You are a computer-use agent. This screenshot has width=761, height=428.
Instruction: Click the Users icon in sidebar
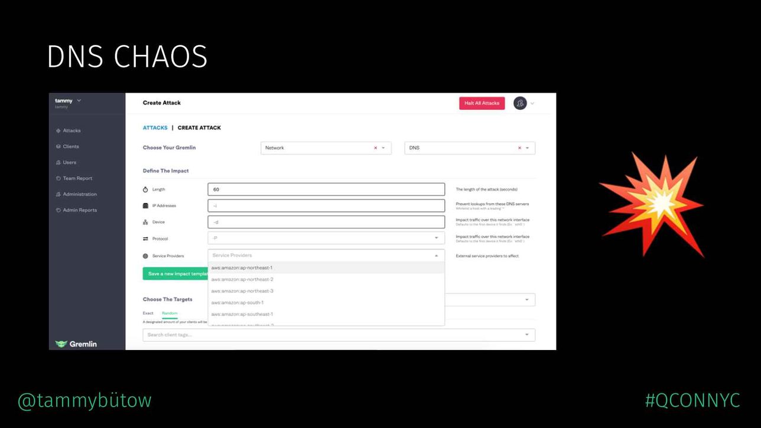(58, 162)
